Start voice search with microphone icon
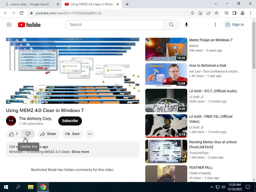 point(186,25)
